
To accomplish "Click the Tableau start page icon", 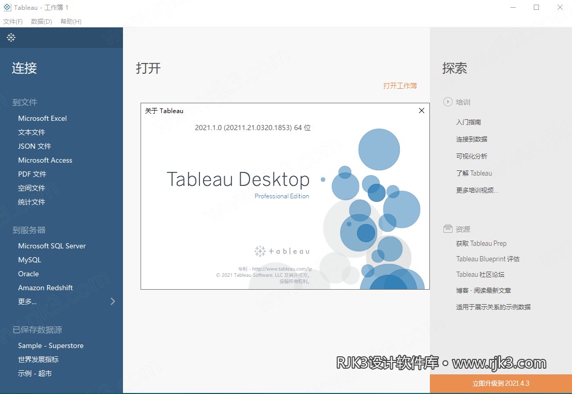I will (11, 37).
